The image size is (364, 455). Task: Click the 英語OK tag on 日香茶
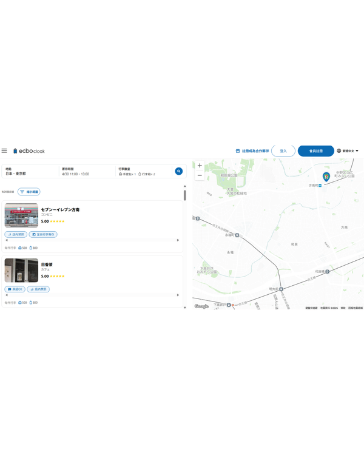coord(15,289)
